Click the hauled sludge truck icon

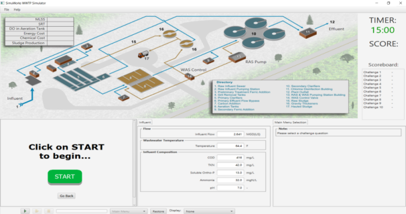tap(143, 55)
